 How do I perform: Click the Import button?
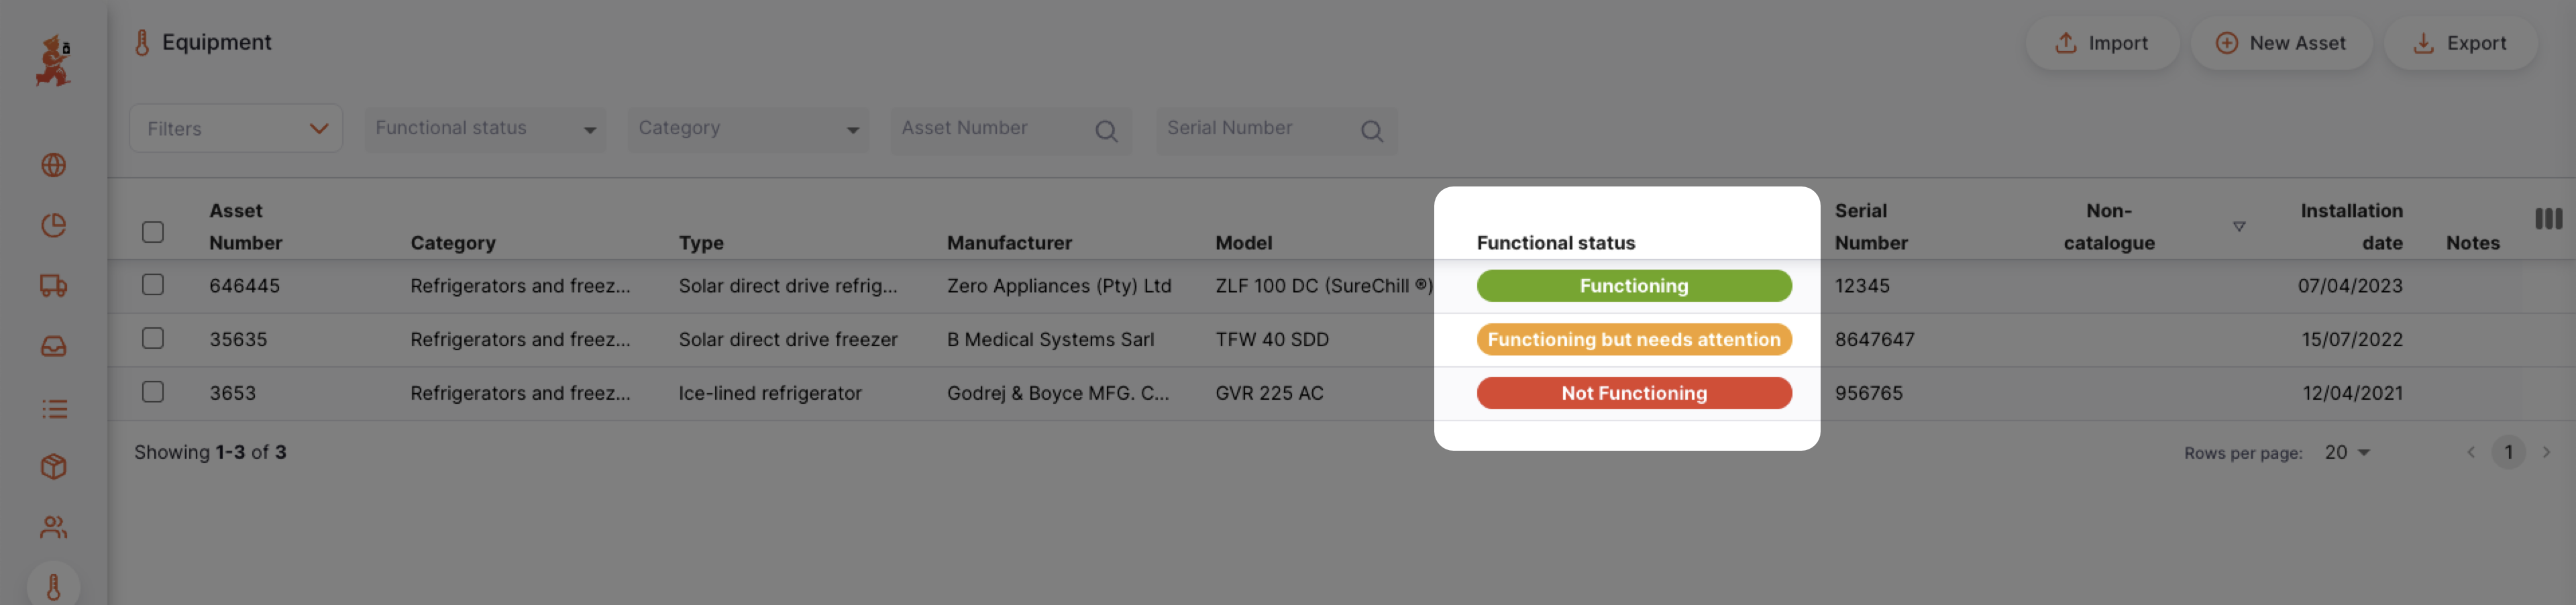pyautogui.click(x=2102, y=43)
